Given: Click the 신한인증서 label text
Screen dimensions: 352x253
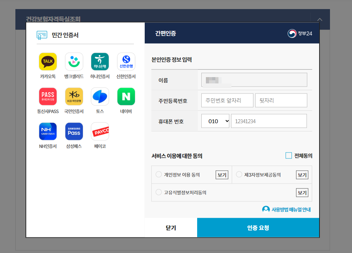Looking at the screenshot, I should click(126, 76).
